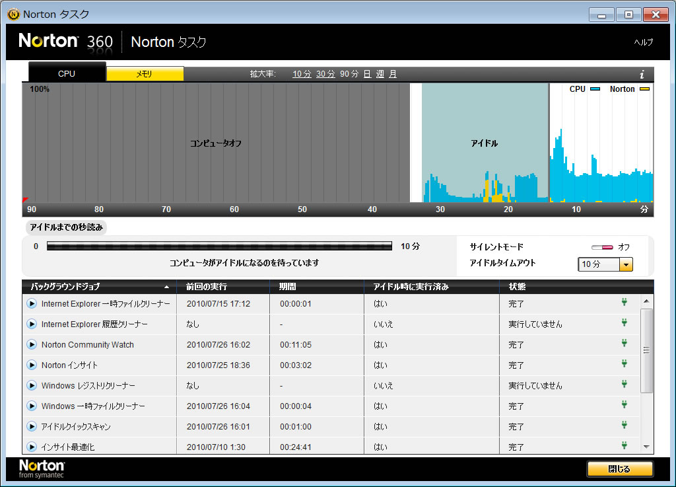This screenshot has height=487, width=676.
Task: Toggle the サイレントモード switch
Action: tap(602, 247)
